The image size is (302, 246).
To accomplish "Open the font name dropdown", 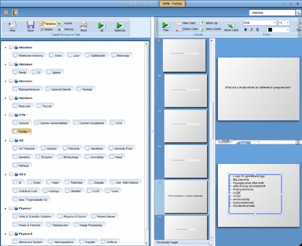I will [274, 23].
